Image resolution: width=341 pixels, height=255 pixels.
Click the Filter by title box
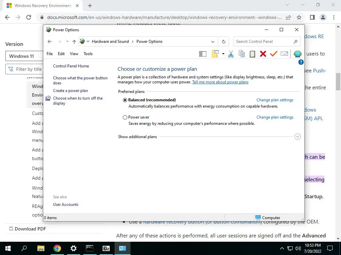click(x=24, y=69)
